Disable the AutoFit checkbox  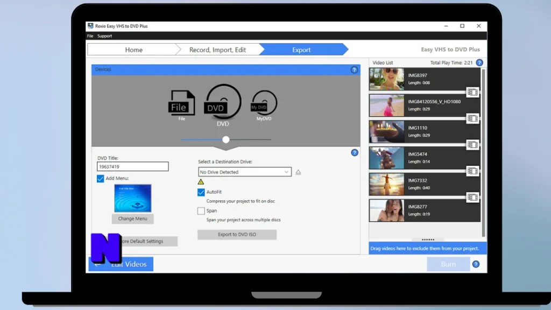(x=201, y=192)
